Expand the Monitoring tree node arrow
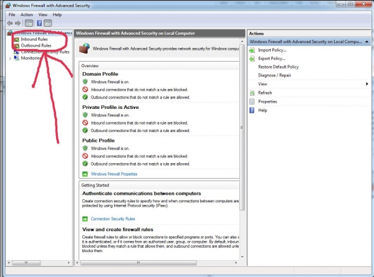The image size is (374, 277). click(x=10, y=59)
